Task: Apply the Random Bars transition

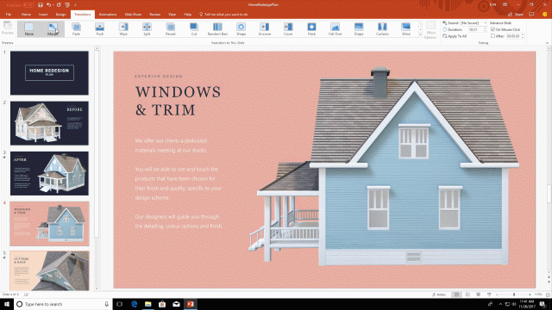Action: (217, 28)
